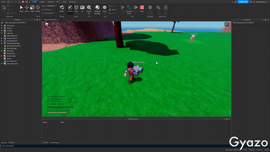Select MaterialService in Explorer
The image size is (270, 152).
[x=12, y=36]
